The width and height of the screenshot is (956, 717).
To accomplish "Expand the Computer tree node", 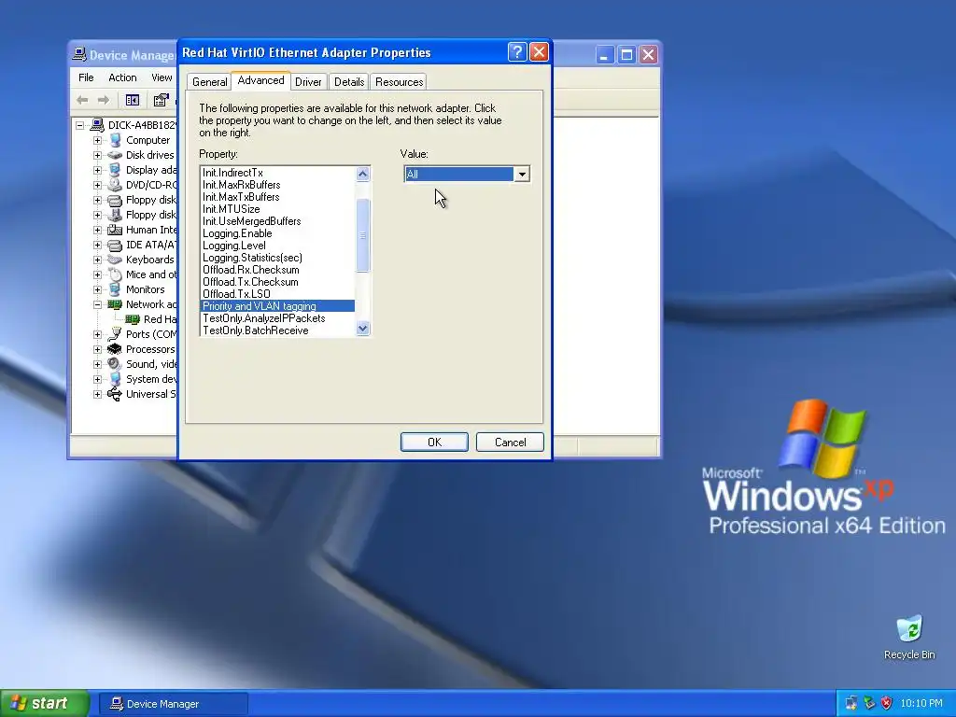I will tap(97, 140).
